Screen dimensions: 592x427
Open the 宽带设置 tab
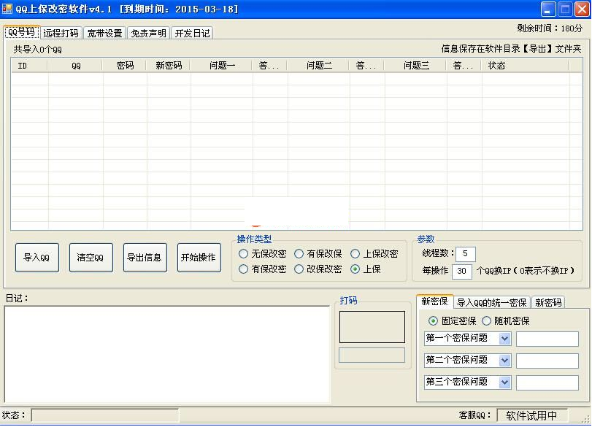click(x=104, y=33)
